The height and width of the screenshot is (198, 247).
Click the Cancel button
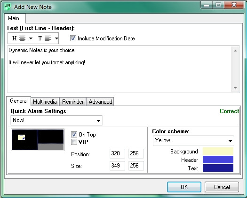(x=222, y=187)
